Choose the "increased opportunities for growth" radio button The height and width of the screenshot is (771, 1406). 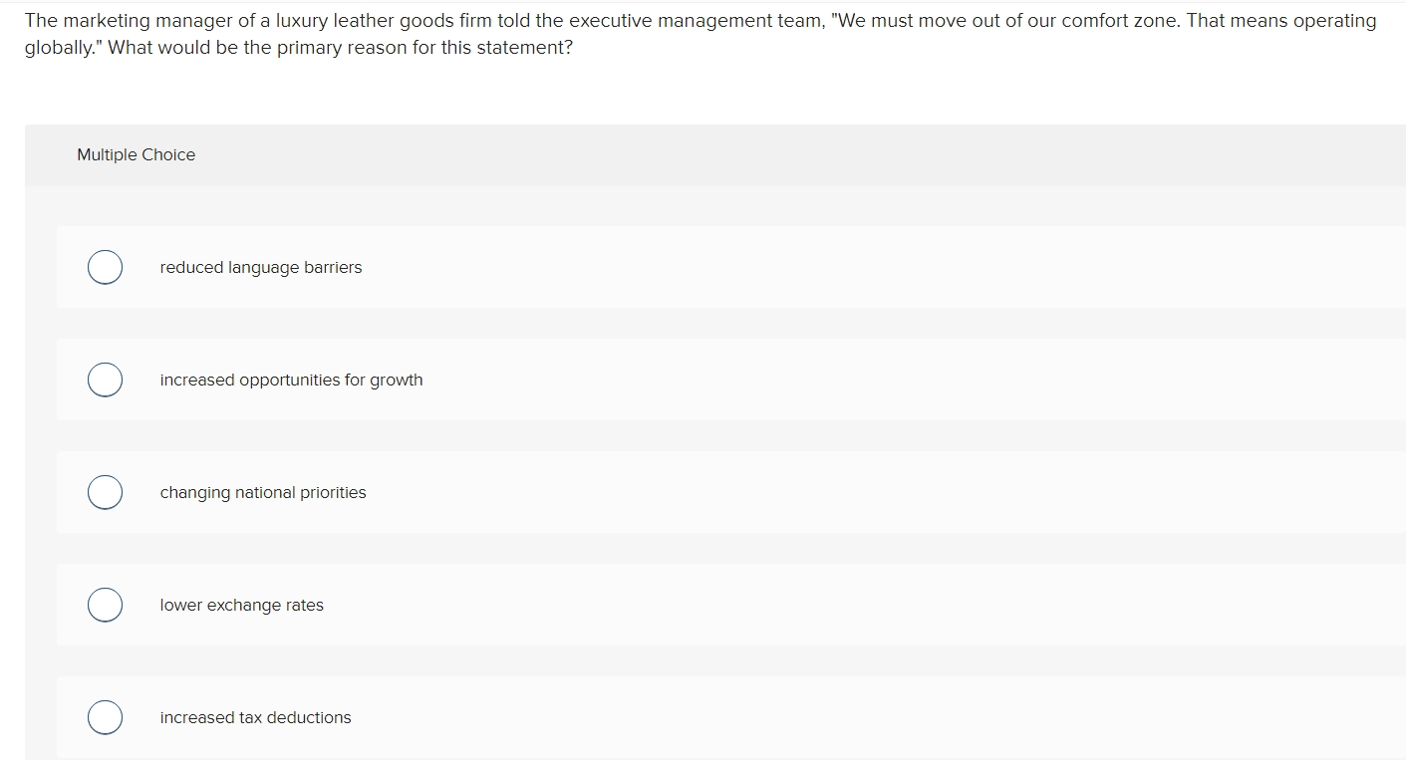(105, 380)
